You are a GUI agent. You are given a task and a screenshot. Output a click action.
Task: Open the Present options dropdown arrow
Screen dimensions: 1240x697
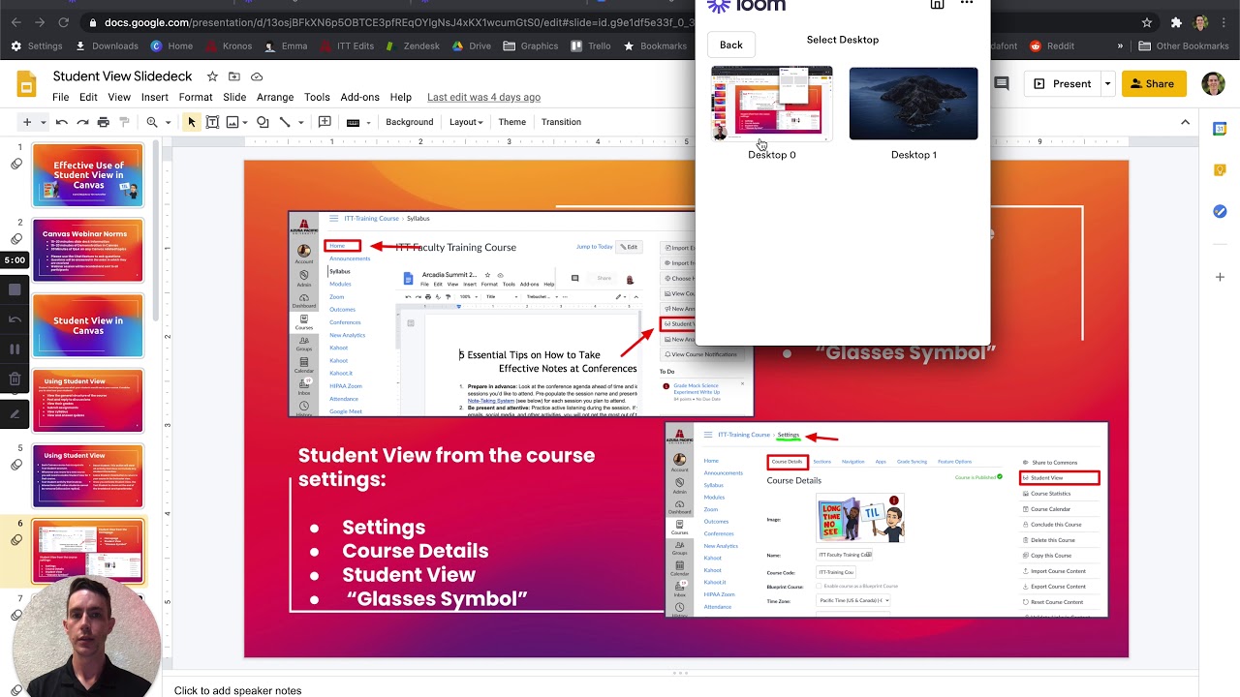(1107, 84)
